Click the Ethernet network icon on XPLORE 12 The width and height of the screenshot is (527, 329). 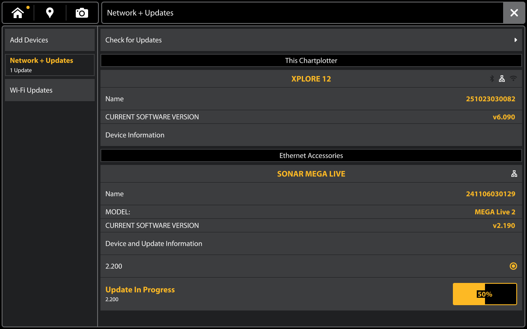[502, 79]
